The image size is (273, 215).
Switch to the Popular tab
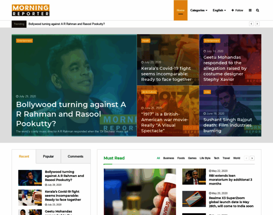pos(48,157)
